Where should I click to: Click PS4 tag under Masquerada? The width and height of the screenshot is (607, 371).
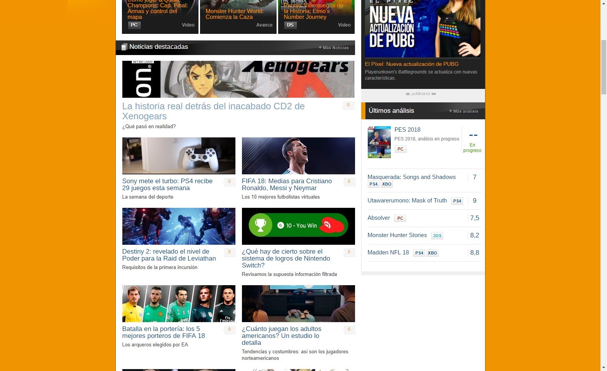[374, 184]
